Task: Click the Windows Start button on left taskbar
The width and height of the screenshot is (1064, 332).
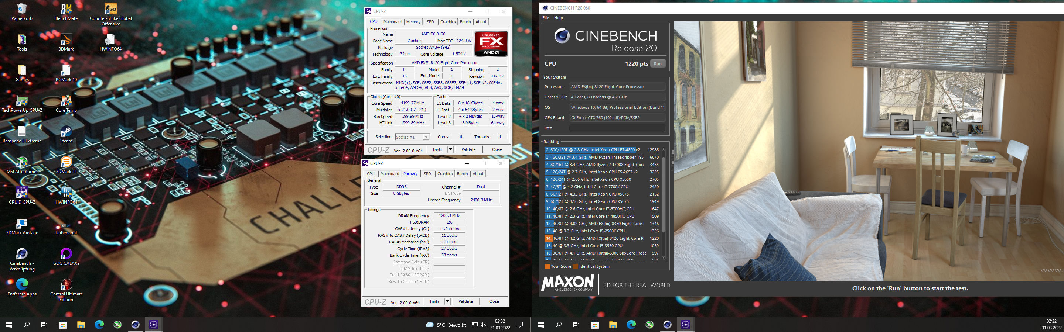Action: tap(8, 325)
